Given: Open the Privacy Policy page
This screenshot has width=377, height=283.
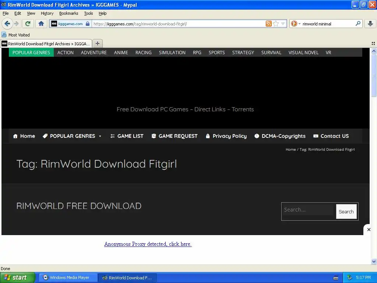Looking at the screenshot, I should point(226,136).
